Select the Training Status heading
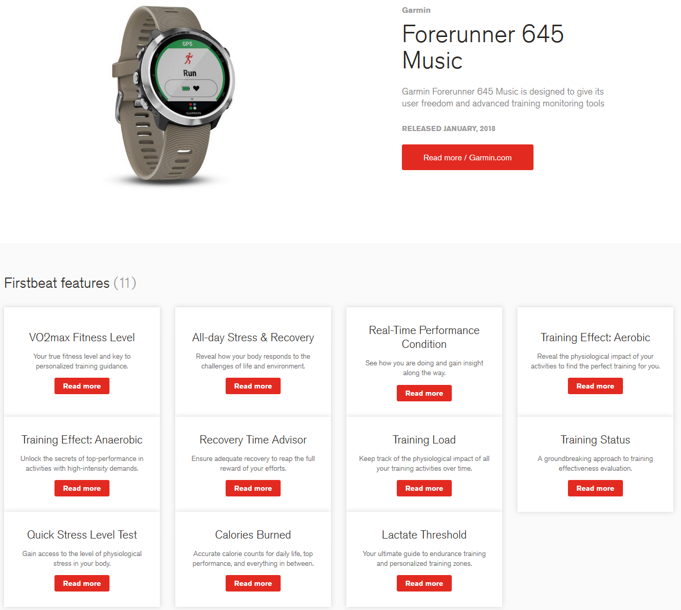The height and width of the screenshot is (610, 681). [x=595, y=440]
